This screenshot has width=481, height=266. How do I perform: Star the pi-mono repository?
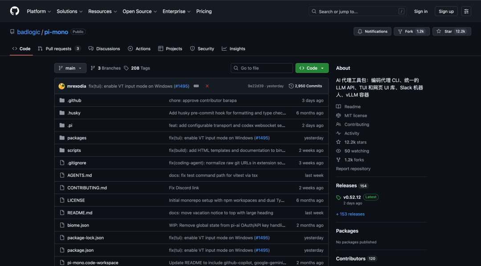pos(451,32)
